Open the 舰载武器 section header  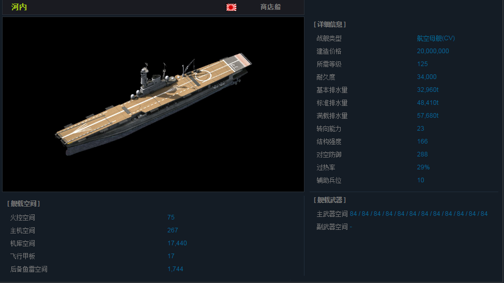click(x=330, y=200)
